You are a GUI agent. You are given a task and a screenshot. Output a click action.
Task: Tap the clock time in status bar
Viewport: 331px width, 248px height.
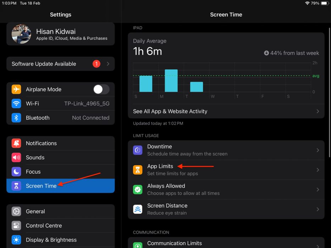(x=9, y=3)
